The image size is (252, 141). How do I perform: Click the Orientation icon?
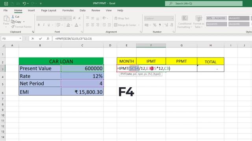point(104,18)
